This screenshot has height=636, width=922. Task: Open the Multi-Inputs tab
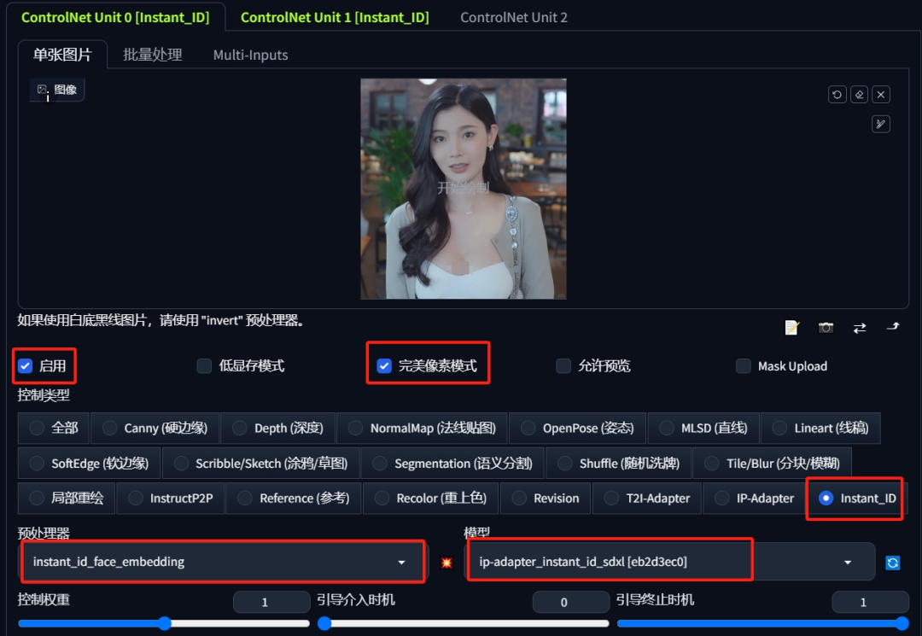pyautogui.click(x=250, y=55)
